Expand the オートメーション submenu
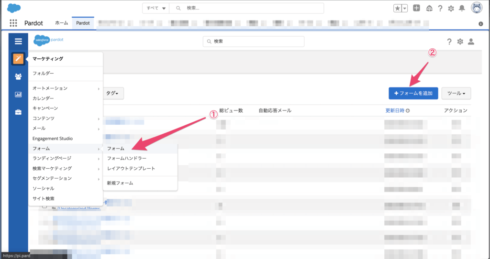Image resolution: width=490 pixels, height=259 pixels. point(66,88)
